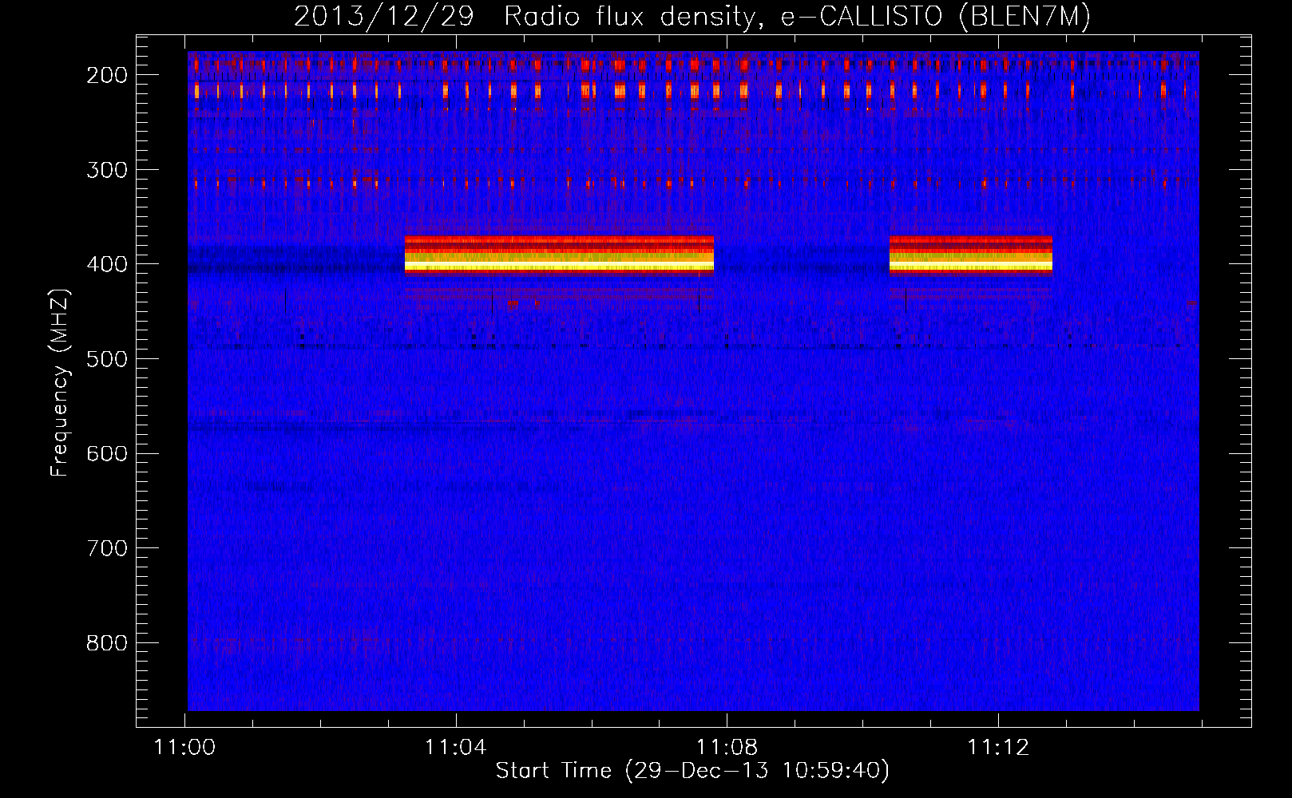
Task: Click the "Start Time (29-Dec-13 10:59:40)" label
Action: coord(692,771)
